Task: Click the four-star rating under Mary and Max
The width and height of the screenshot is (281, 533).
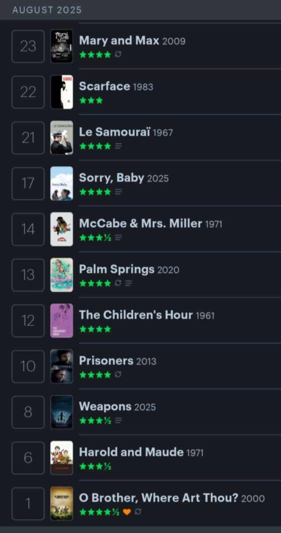Action: [x=95, y=55]
